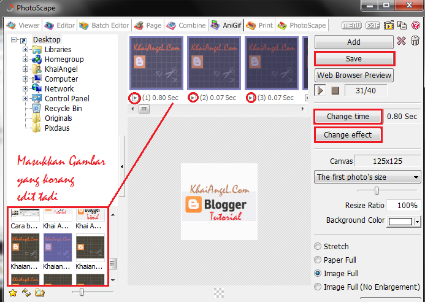Select Image Full (No Enlargement) option
The height and width of the screenshot is (302, 425).
[318, 287]
